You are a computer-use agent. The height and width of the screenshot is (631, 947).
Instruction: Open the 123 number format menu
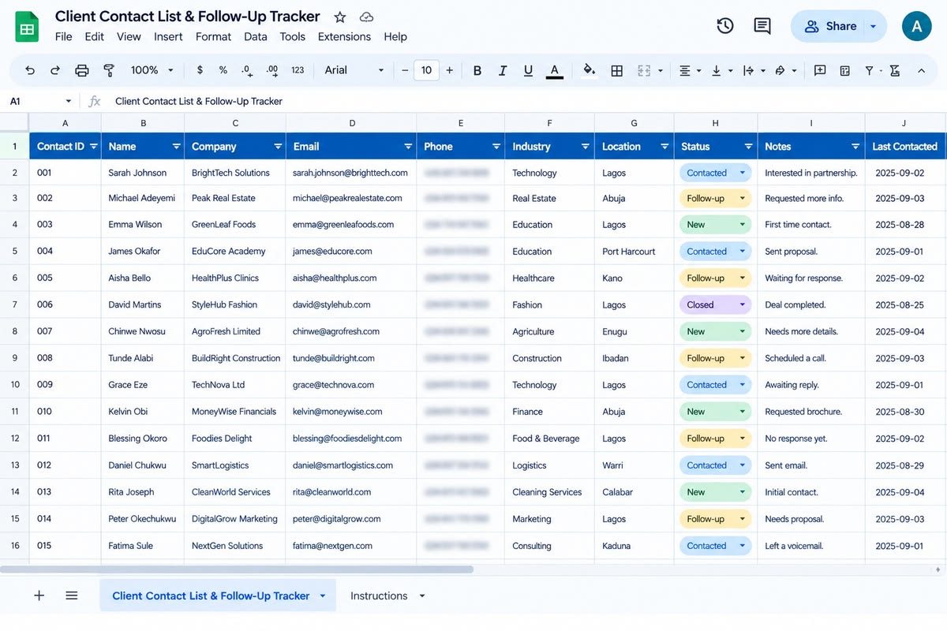point(298,70)
